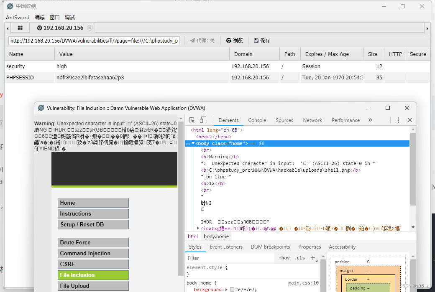Open the AntSword menu
The height and width of the screenshot is (292, 435).
tap(18, 18)
